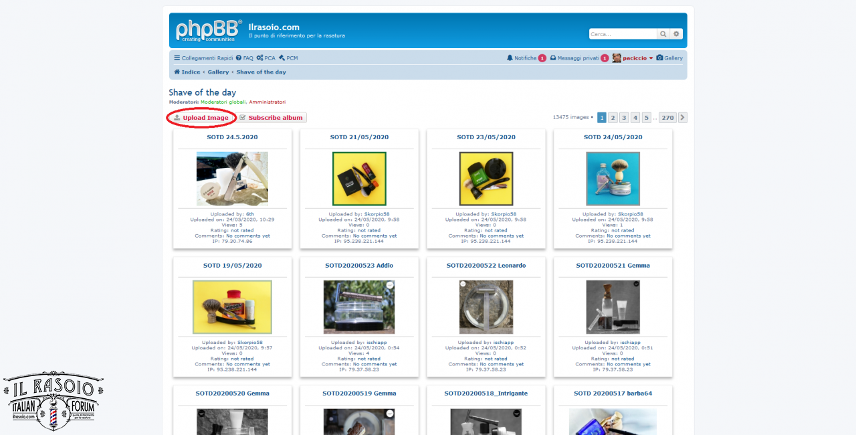Click the SOTD 21/05/2020 thumbnail image
Screen dimensions: 856x435
click(359, 179)
